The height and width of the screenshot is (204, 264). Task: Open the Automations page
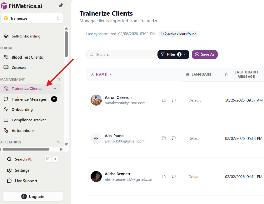tap(23, 131)
